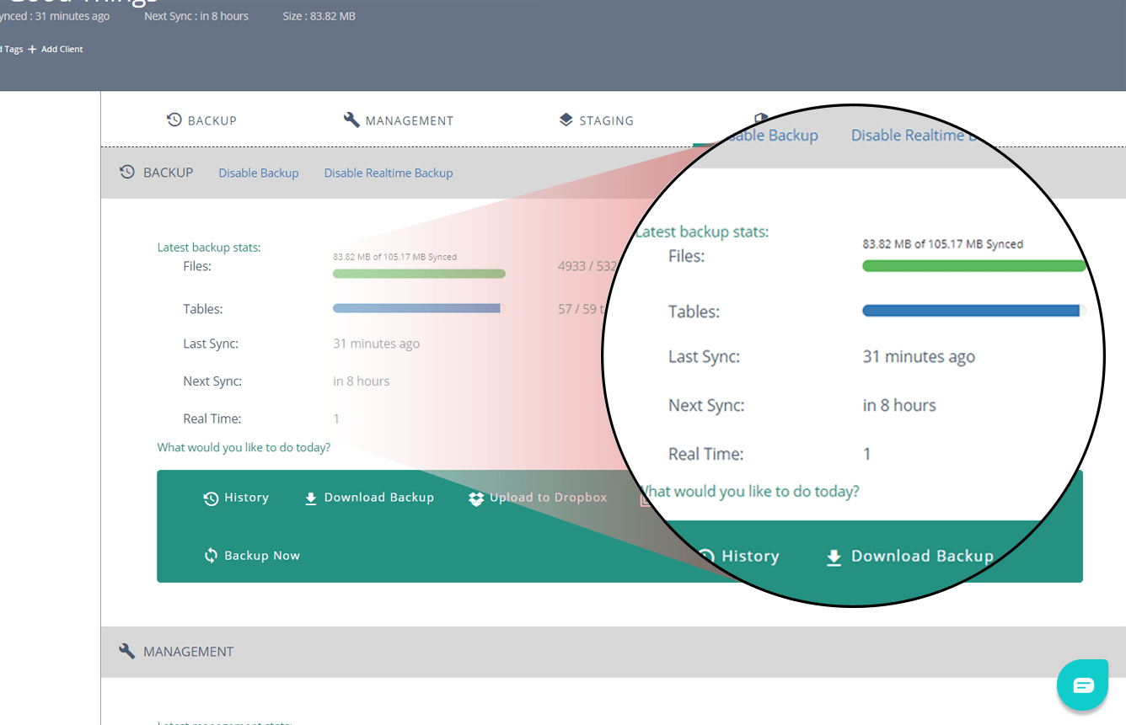Click the wrench icon in the Management section header

pos(127,651)
